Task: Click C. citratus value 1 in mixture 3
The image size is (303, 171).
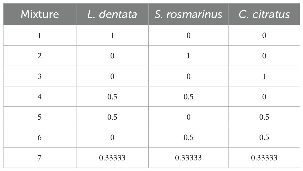Action: [x=264, y=76]
